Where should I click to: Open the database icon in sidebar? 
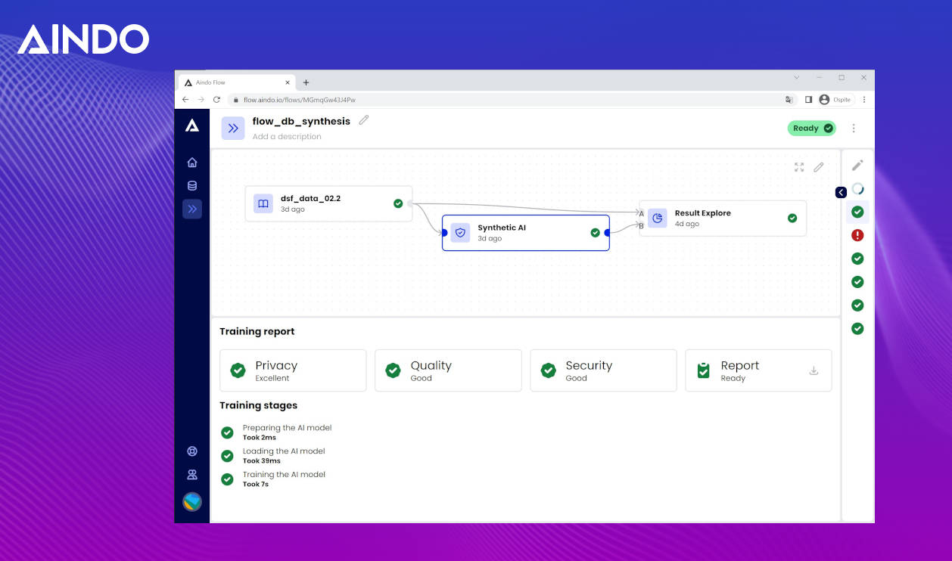[192, 186]
